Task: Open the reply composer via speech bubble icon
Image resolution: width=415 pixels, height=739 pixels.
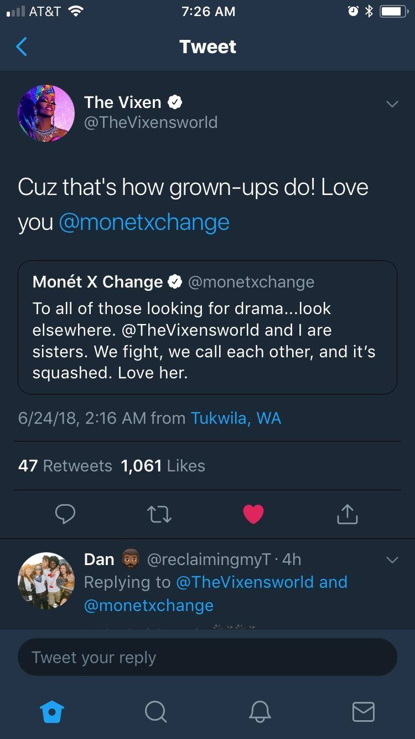Action: coord(65,514)
